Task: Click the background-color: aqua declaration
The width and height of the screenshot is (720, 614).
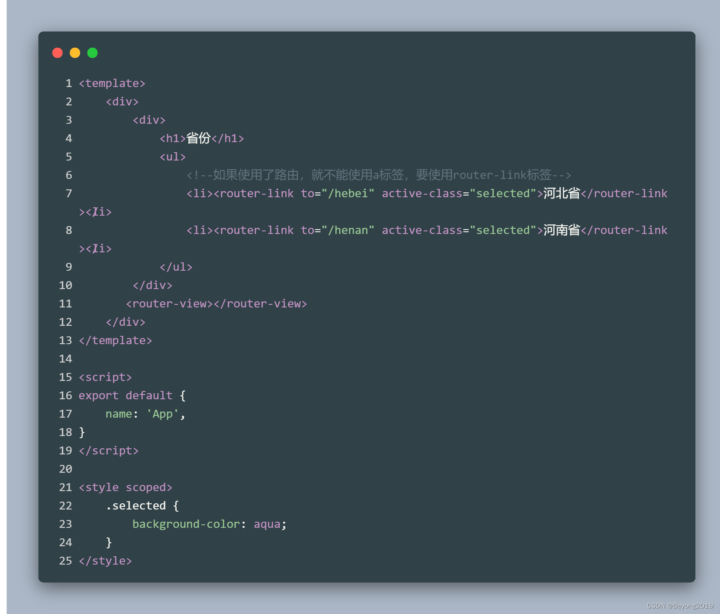Action: click(210, 524)
